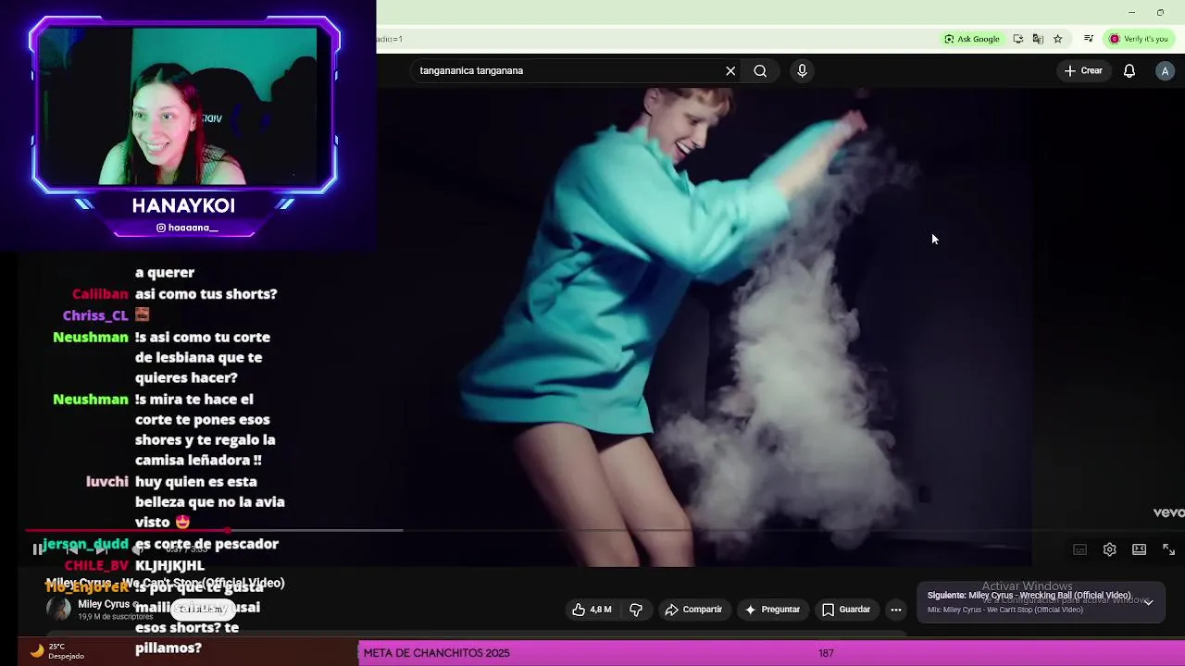1185x666 pixels.
Task: Click the Preguntar sparkle button
Action: (x=772, y=610)
